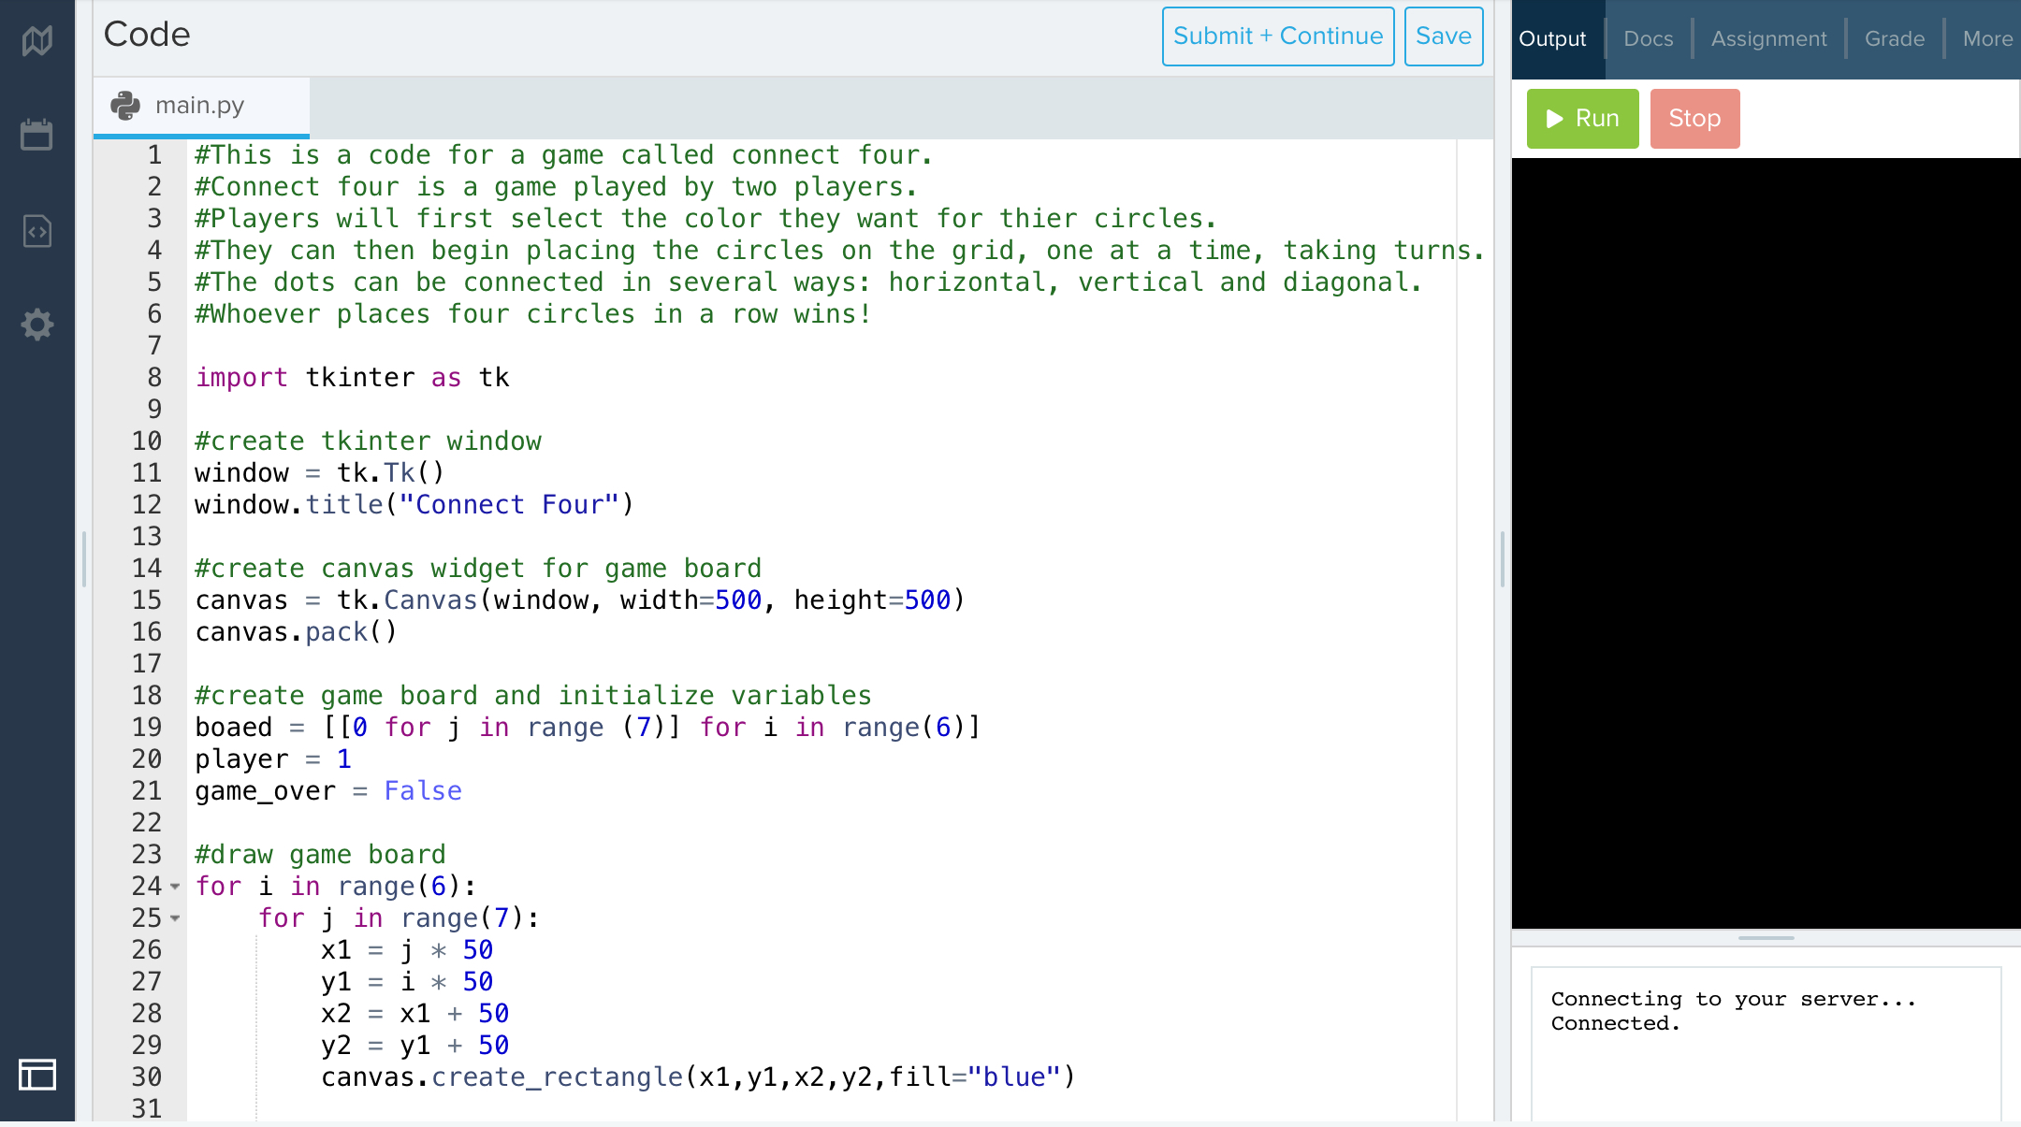Open the settings gear in the sidebar
The height and width of the screenshot is (1127, 2021).
(37, 325)
